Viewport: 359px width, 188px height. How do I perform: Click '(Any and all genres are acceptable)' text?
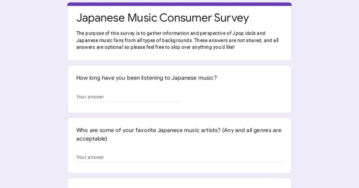pyautogui.click(x=179, y=134)
